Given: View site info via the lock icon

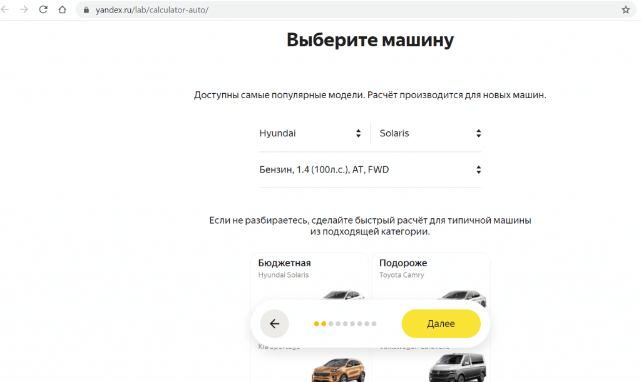Looking at the screenshot, I should click(x=86, y=10).
